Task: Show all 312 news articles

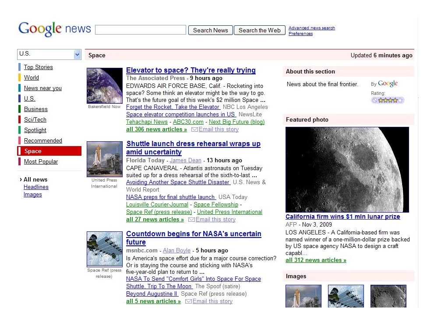Action: (x=316, y=260)
